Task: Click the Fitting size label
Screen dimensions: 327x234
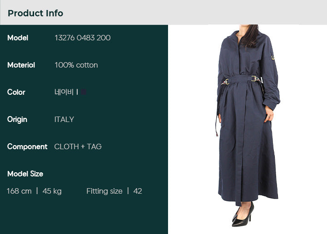Action: 104,191
